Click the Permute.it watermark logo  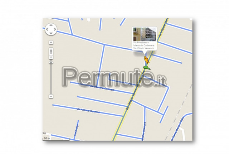click(114, 77)
